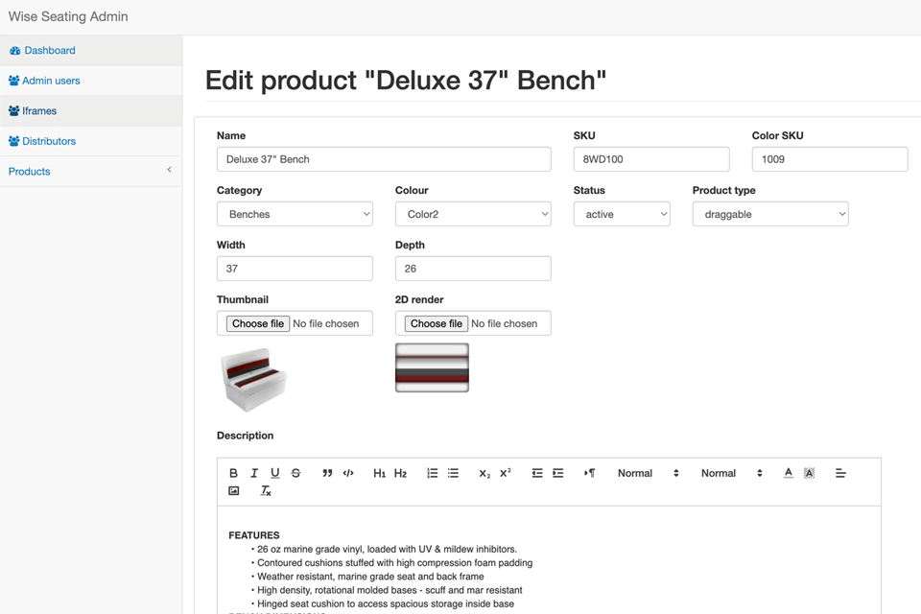921x614 pixels.
Task: Click the strikethrough formatting icon
Action: 295,473
